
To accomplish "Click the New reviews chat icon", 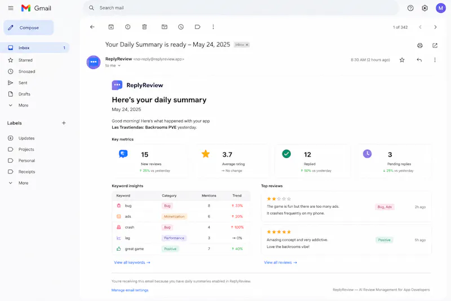I will (x=123, y=154).
